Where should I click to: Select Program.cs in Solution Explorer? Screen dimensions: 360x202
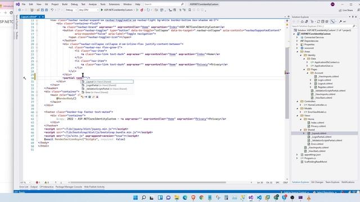click(x=310, y=158)
